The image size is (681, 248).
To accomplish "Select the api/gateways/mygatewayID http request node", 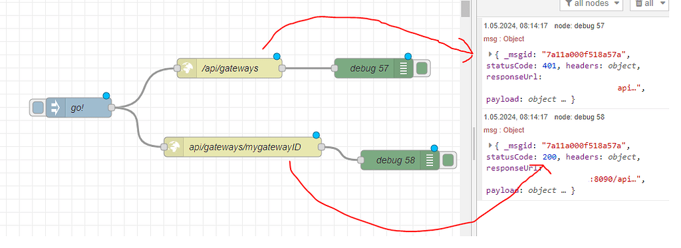I will (x=242, y=147).
